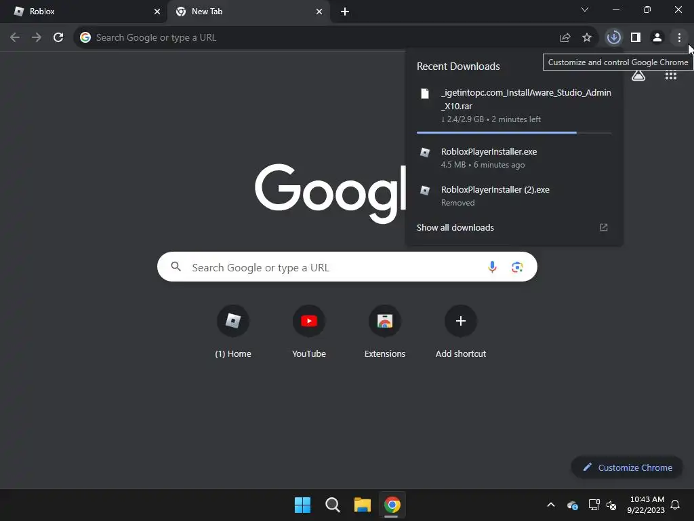Open the (1) Home Roblox shortcut
The width and height of the screenshot is (694, 521).
point(233,331)
